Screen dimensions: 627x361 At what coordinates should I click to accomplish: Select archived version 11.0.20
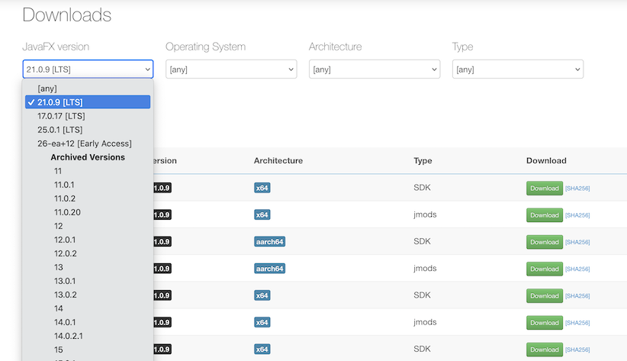point(67,212)
